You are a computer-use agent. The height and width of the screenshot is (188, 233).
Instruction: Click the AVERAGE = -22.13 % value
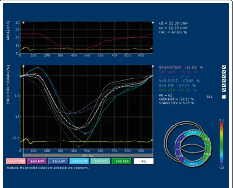click(x=176, y=99)
